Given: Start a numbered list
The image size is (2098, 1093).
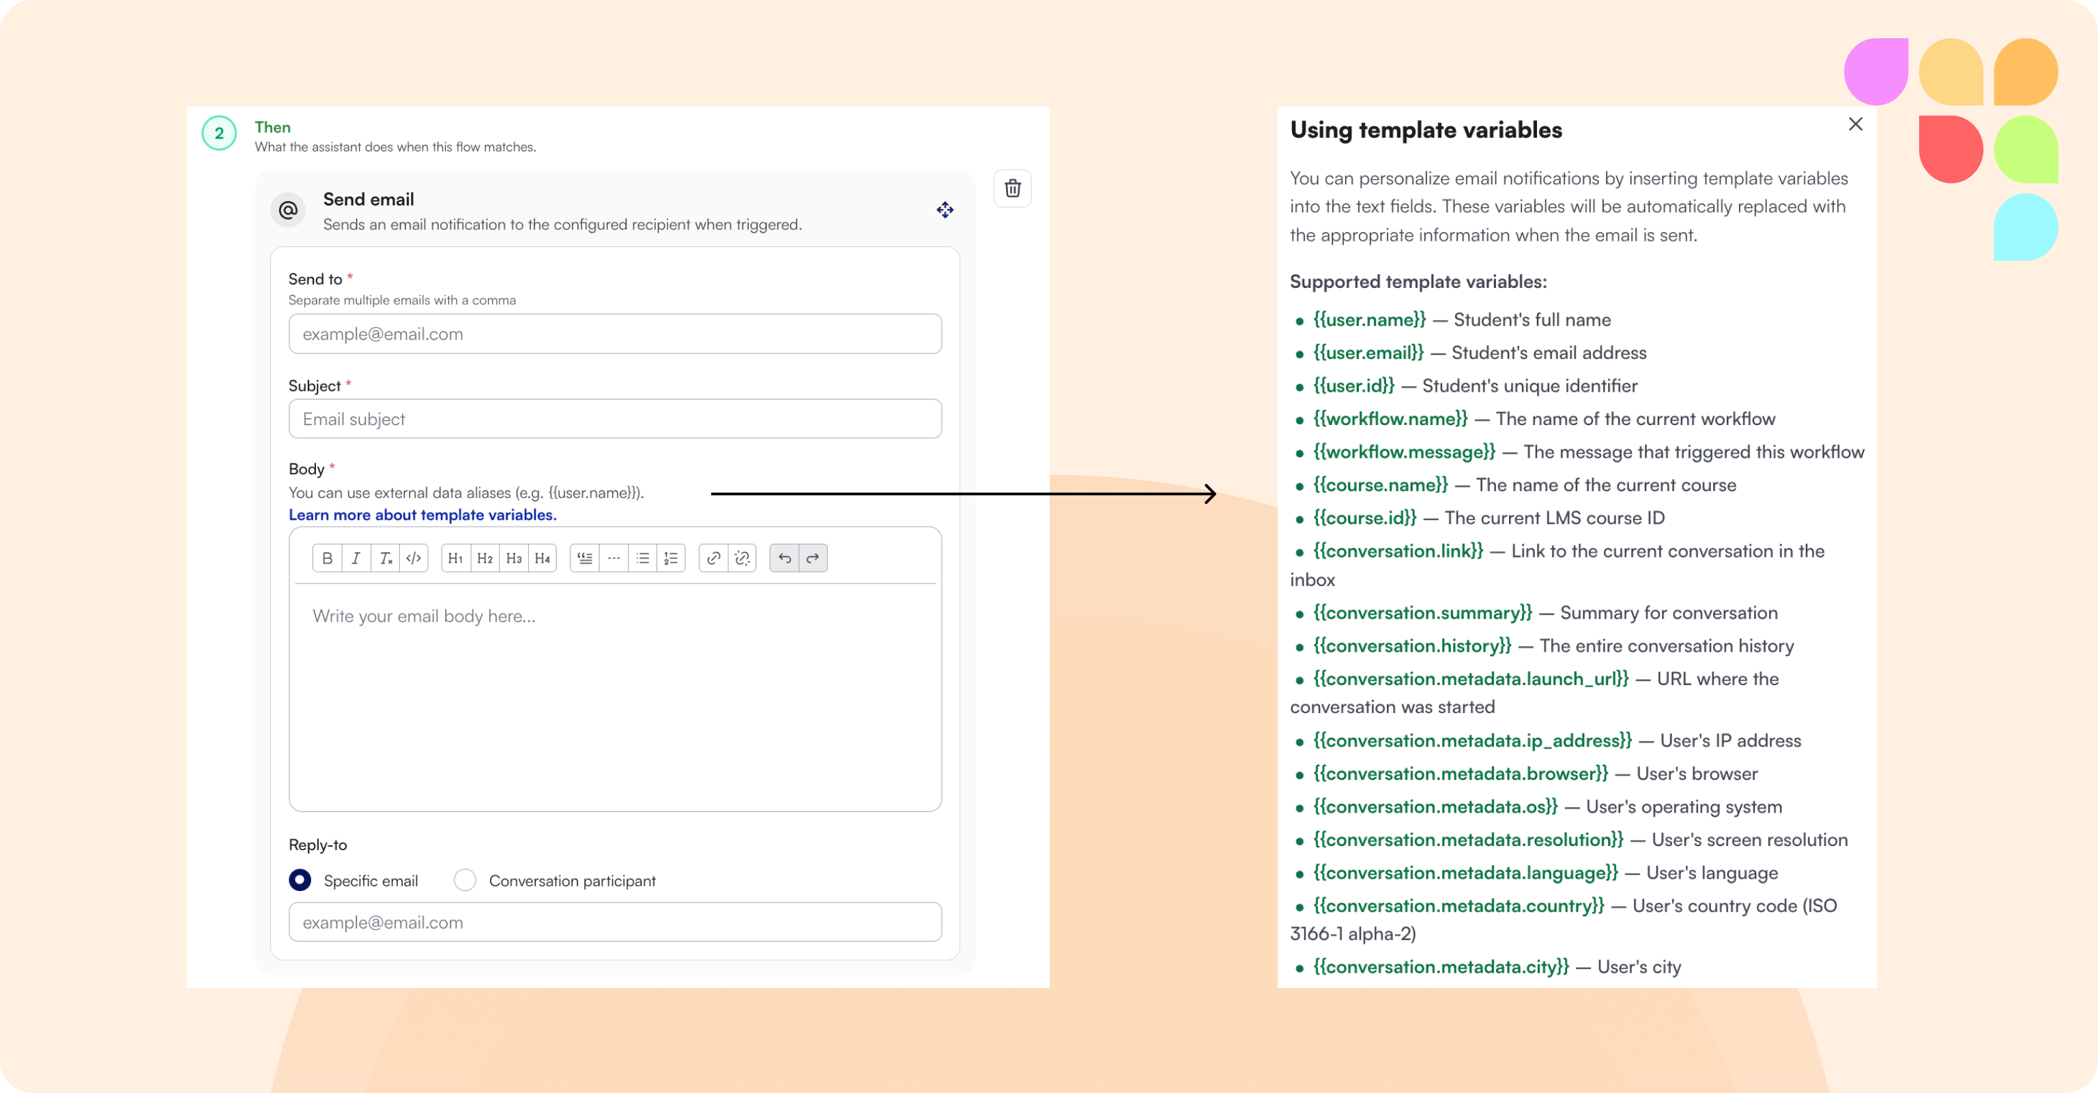Looking at the screenshot, I should click(x=671, y=558).
